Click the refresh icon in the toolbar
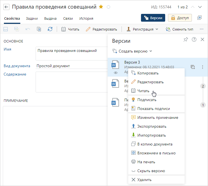The width and height of the screenshot is (208, 186). coord(50,29)
